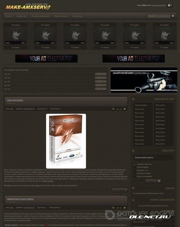Click the registration link in the header
Viewport: 180px width, 227px height.
[x=158, y=5]
